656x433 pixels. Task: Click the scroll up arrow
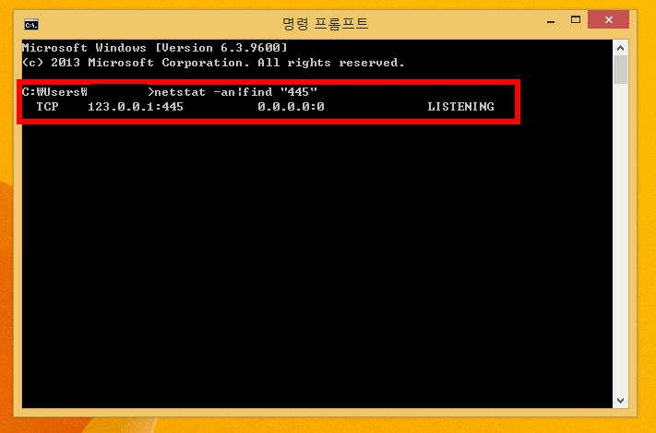click(x=620, y=48)
